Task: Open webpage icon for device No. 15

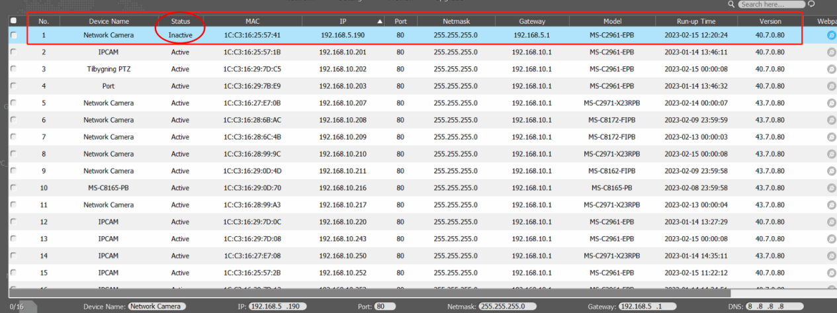Action: coord(832,273)
